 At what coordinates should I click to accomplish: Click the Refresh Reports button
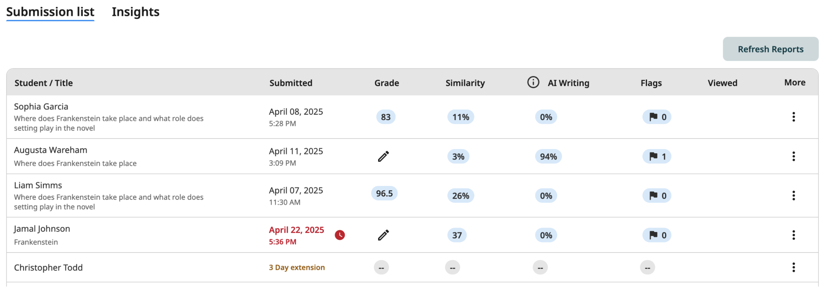(x=771, y=49)
